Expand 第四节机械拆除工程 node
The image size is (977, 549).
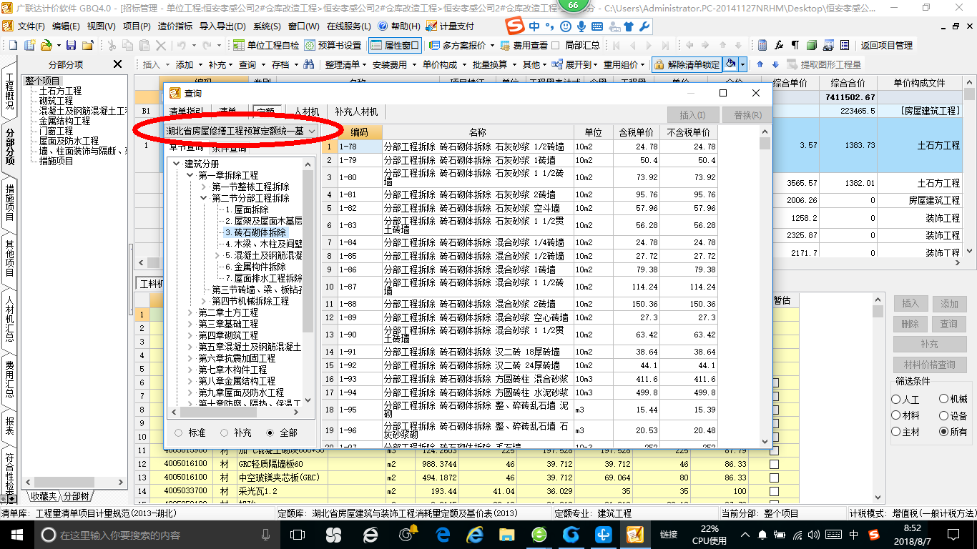[204, 301]
